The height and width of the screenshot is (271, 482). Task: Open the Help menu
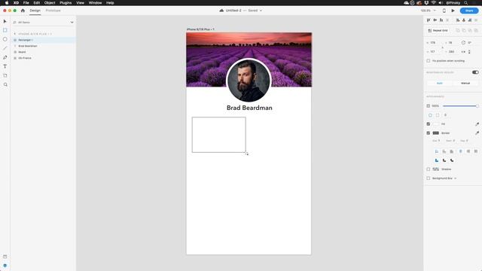tap(110, 3)
